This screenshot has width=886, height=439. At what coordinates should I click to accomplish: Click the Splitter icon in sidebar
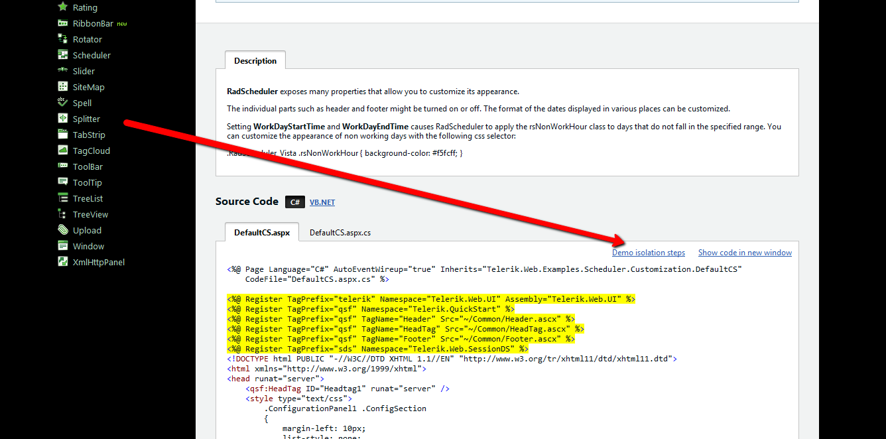[x=63, y=119]
